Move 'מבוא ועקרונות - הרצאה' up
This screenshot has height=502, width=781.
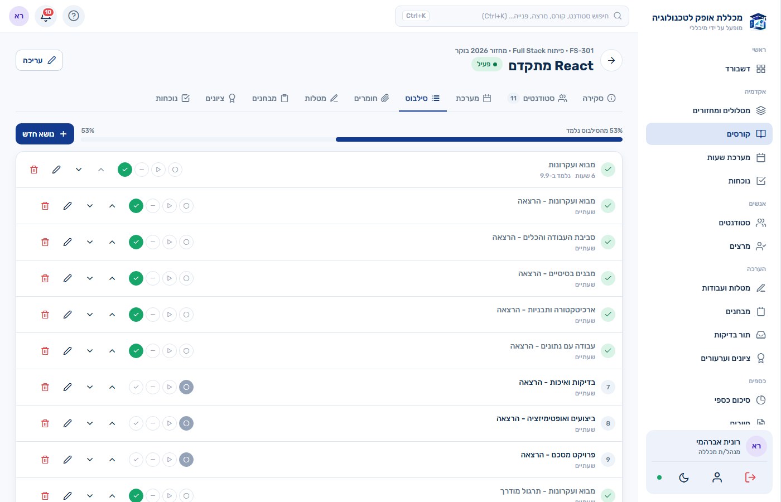click(112, 206)
